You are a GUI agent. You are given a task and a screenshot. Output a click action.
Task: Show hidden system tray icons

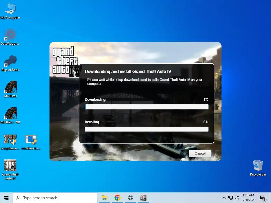(224, 198)
